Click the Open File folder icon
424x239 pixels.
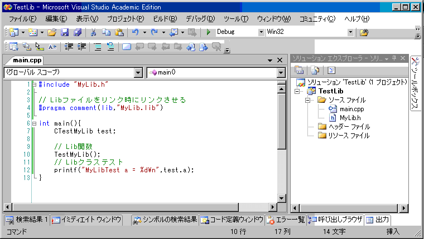[52, 32]
